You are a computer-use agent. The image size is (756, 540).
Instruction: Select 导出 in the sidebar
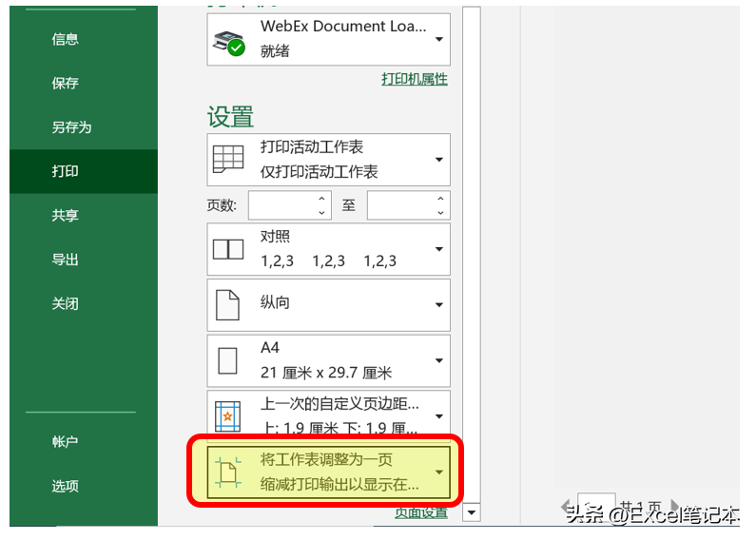pyautogui.click(x=65, y=260)
